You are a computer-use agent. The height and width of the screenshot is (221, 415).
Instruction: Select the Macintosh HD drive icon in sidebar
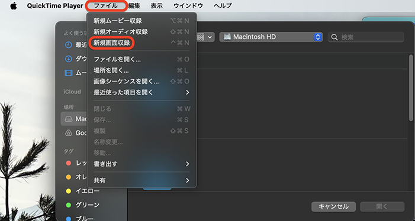(x=69, y=119)
